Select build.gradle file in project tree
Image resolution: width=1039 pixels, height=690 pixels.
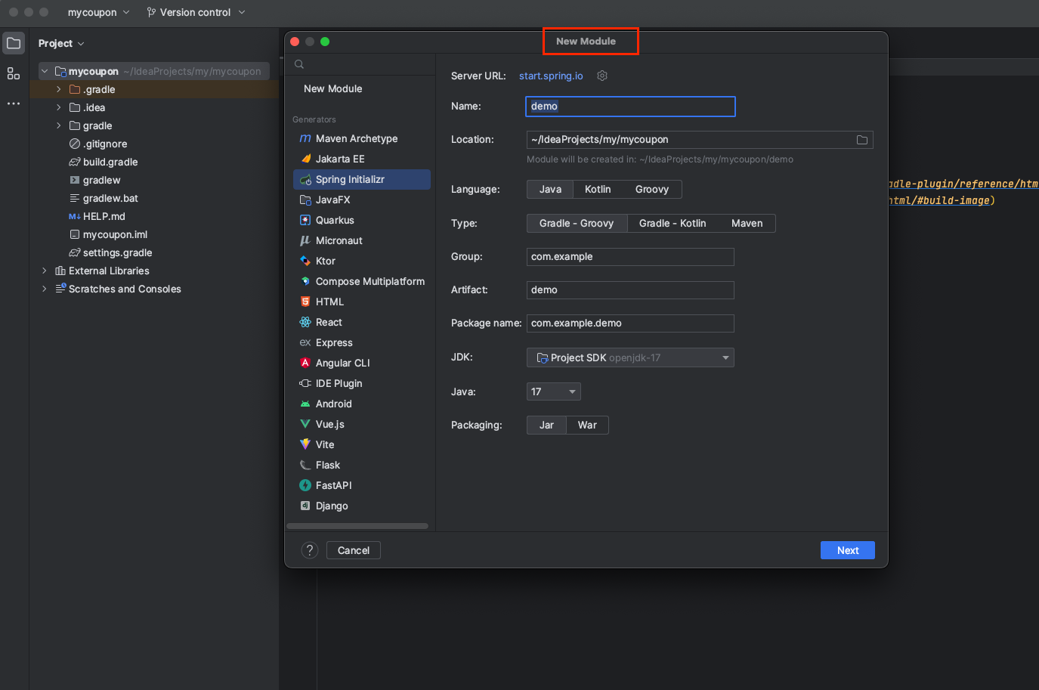tap(110, 162)
